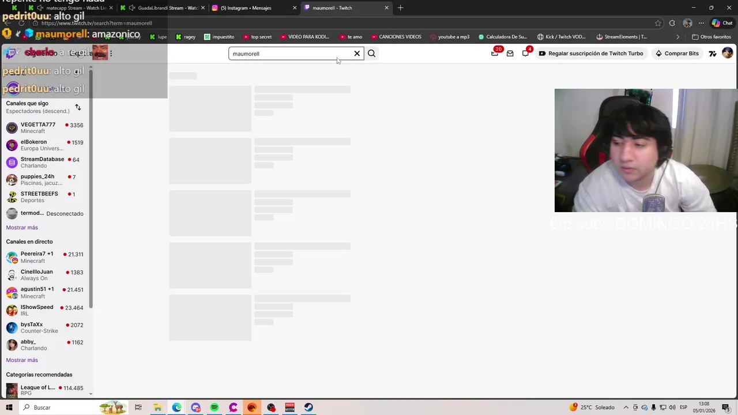The height and width of the screenshot is (415, 738).
Task: Submit search with magnifier button
Action: 371,54
